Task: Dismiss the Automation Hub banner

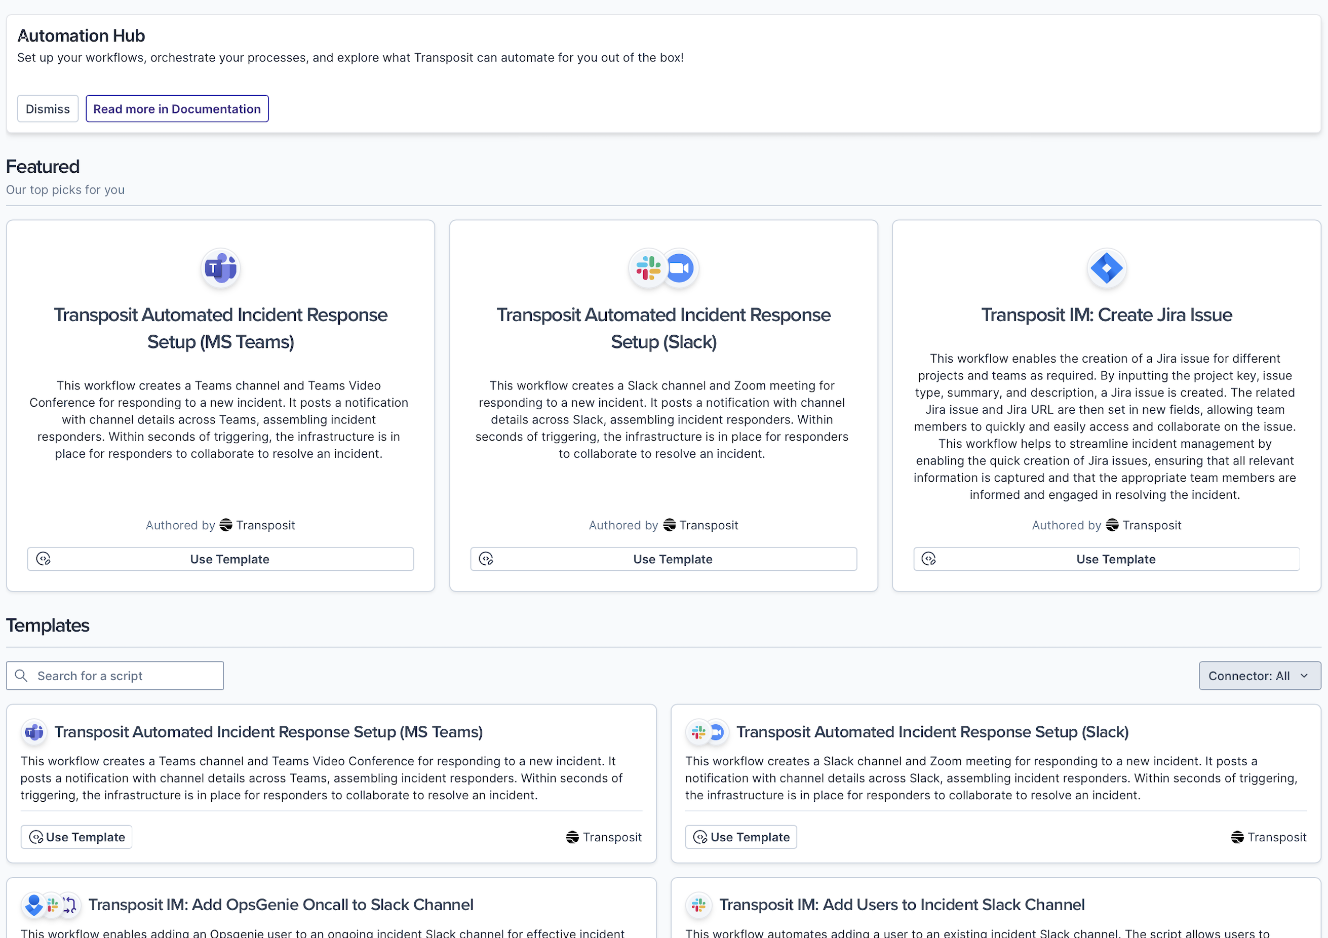Action: point(48,109)
